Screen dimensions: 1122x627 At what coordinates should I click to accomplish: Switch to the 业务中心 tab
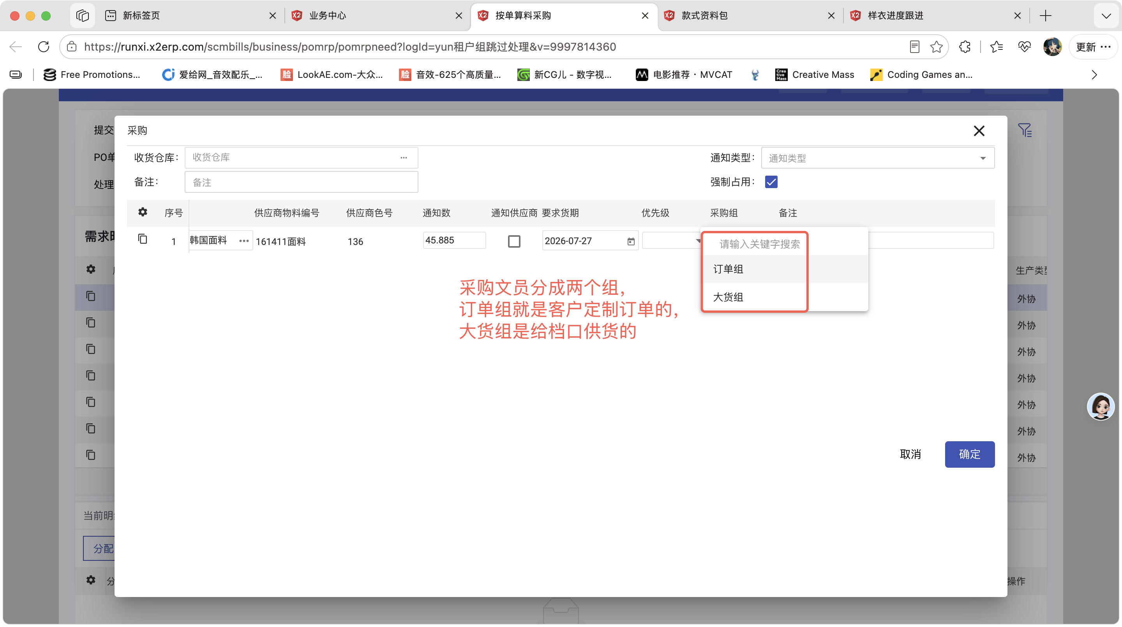pos(377,16)
